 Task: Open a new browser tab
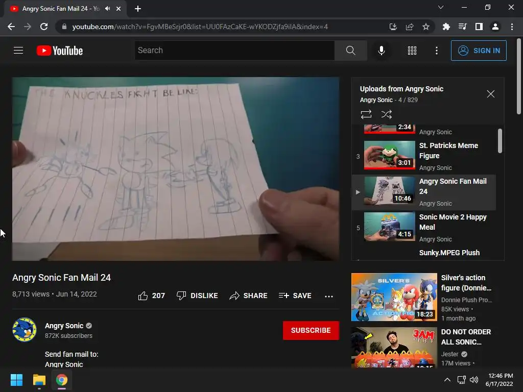[138, 9]
